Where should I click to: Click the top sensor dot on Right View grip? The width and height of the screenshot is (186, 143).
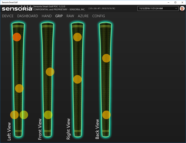tap(77, 37)
